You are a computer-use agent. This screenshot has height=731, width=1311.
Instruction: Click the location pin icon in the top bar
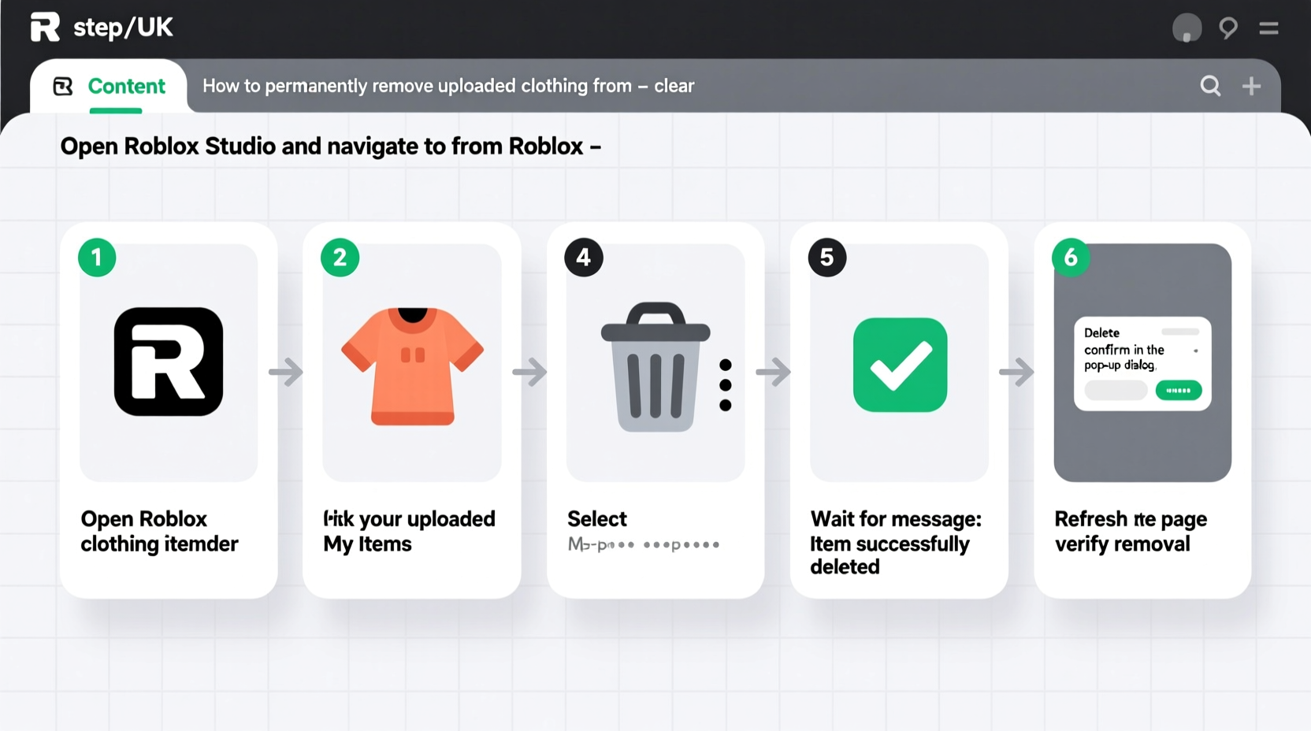point(1227,28)
